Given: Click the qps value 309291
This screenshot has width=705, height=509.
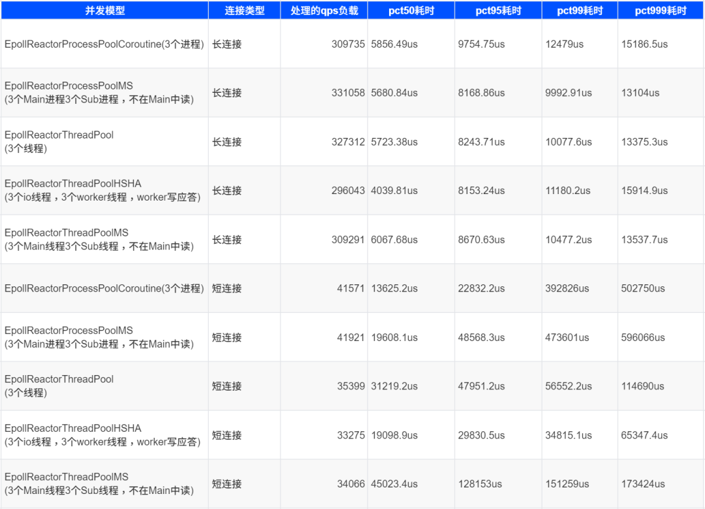Looking at the screenshot, I should [348, 239].
